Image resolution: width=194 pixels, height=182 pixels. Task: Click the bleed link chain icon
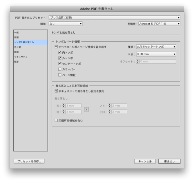[86, 109]
